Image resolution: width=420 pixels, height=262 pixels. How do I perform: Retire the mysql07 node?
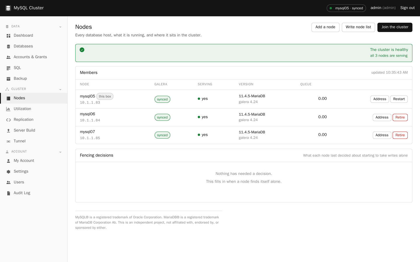[400, 135]
